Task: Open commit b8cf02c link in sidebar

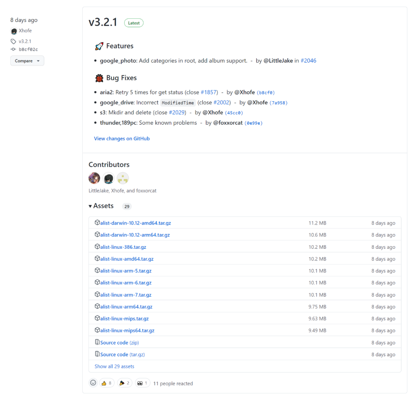Action: pyautogui.click(x=28, y=49)
